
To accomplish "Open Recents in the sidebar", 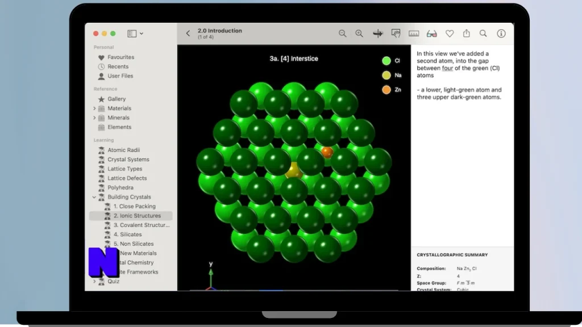I will 118,66.
